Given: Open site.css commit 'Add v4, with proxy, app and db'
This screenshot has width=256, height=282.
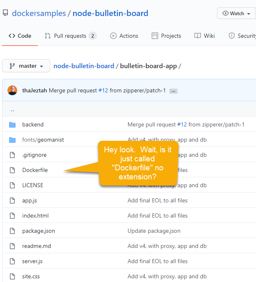Looking at the screenshot, I should [167, 276].
